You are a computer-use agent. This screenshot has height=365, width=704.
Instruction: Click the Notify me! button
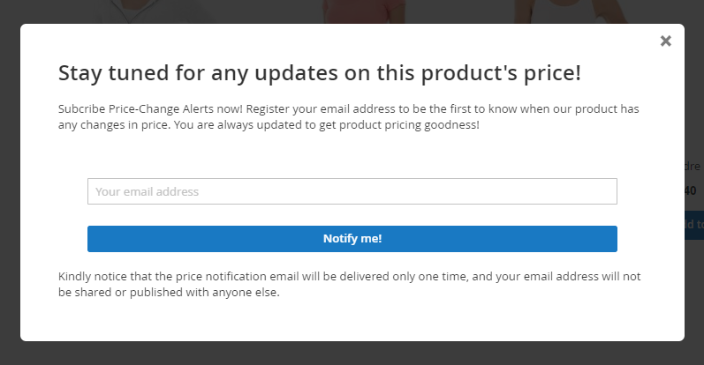(x=352, y=239)
